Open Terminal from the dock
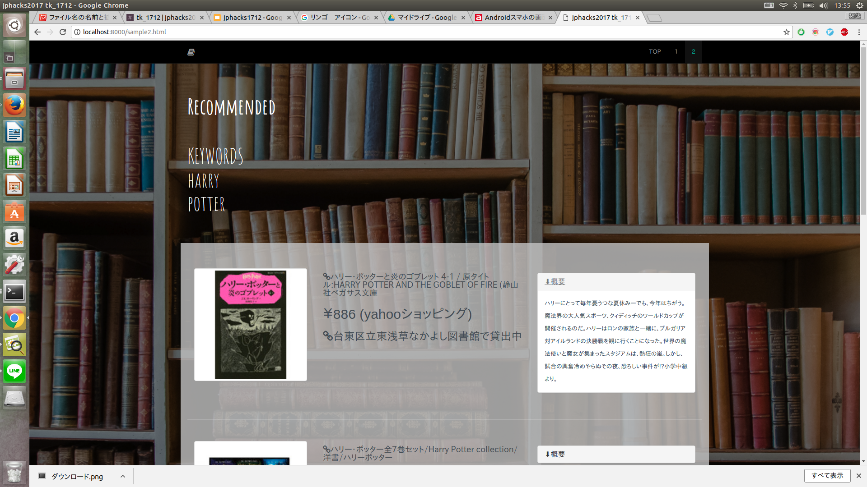 point(14,292)
